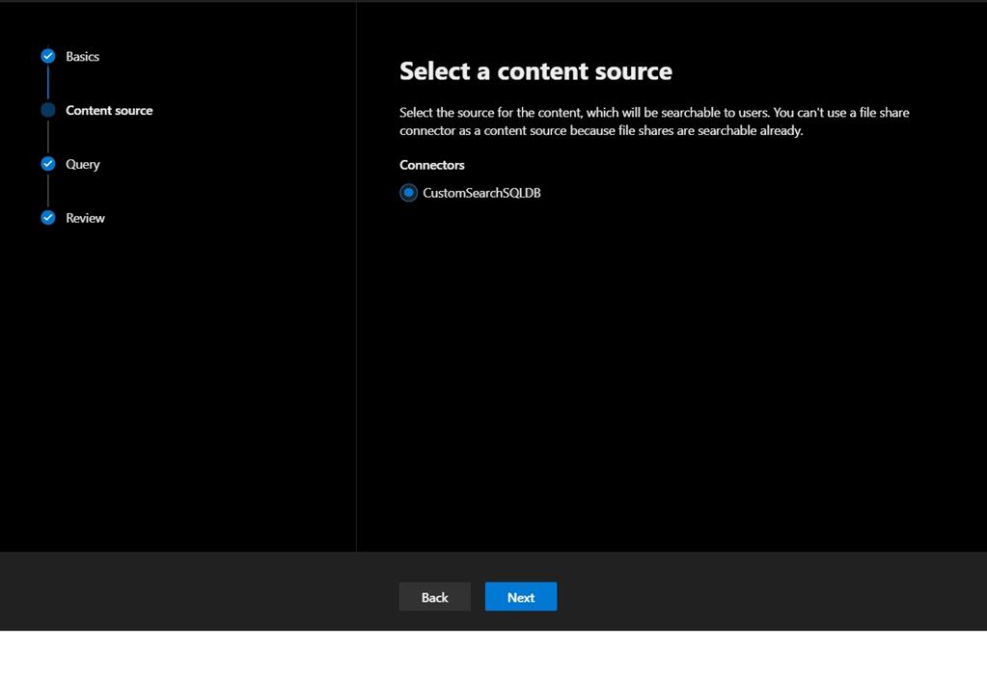987x679 pixels.
Task: Navigate to the Review step
Action: [x=86, y=218]
